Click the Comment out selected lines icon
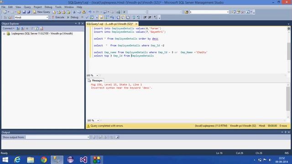 coord(134,17)
